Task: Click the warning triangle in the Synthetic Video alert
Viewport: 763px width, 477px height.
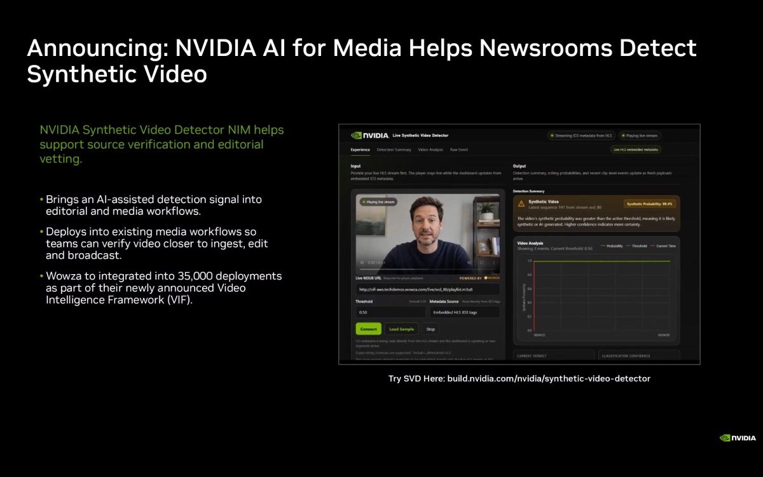Action: point(521,204)
